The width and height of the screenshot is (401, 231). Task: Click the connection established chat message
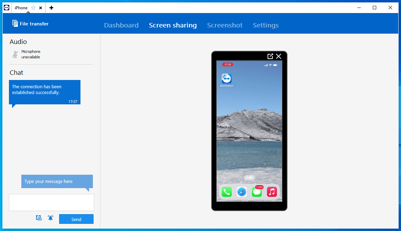(x=45, y=92)
